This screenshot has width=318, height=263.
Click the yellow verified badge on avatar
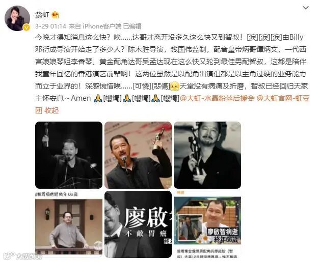pos(26,27)
